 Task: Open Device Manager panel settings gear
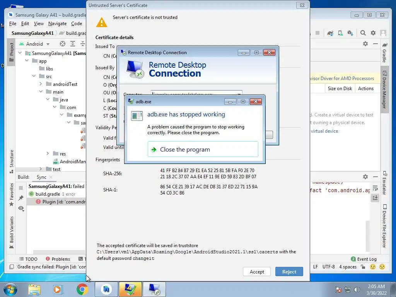click(365, 44)
